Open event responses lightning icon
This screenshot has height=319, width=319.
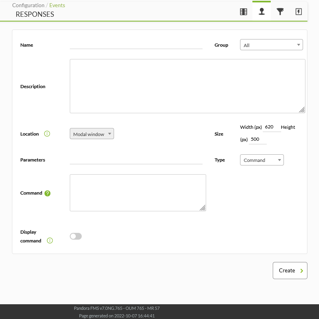298,12
